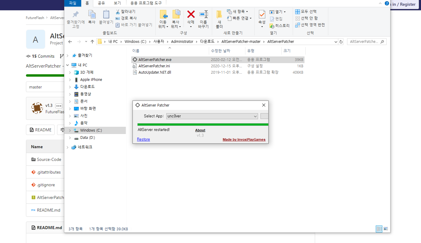Cut selection with 잘라내기

coord(126,11)
